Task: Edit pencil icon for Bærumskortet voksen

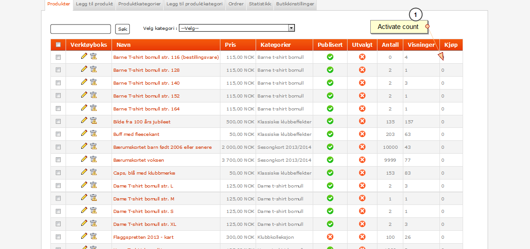Action: 84,159
